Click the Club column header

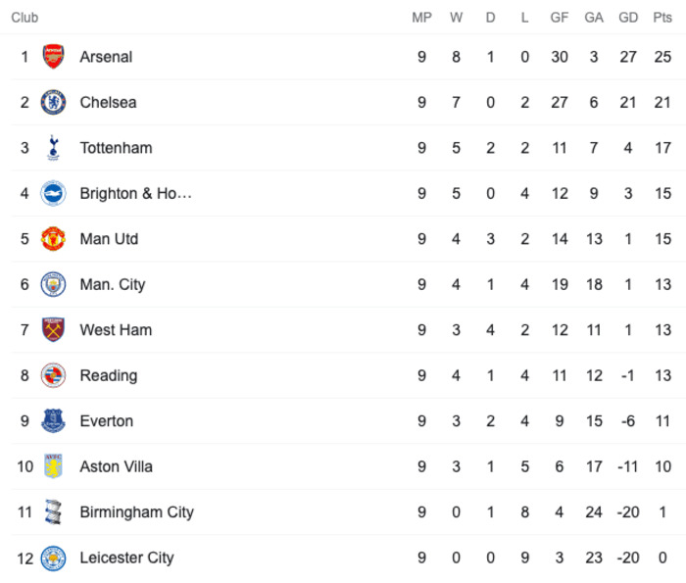click(x=24, y=18)
